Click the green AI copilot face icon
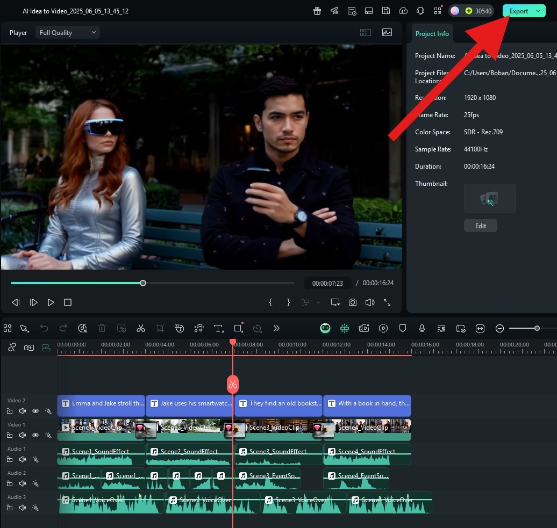Screen dimensions: 557x528 click(x=325, y=328)
